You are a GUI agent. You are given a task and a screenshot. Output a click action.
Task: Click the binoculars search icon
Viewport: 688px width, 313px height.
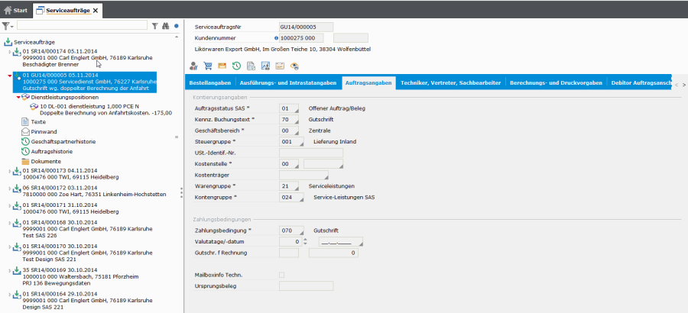165,26
